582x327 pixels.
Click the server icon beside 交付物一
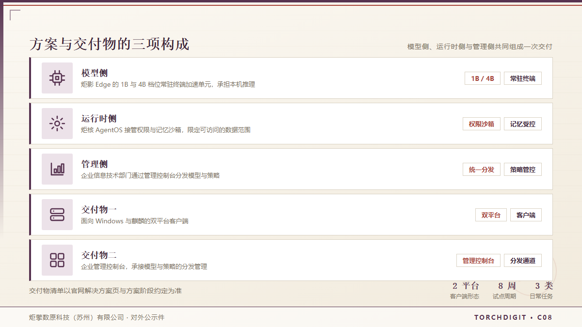[x=57, y=215]
